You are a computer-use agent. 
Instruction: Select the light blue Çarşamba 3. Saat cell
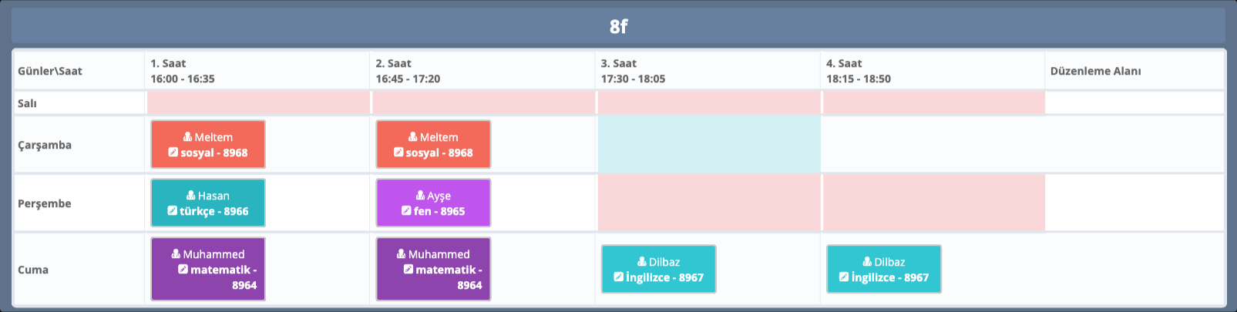(x=708, y=144)
